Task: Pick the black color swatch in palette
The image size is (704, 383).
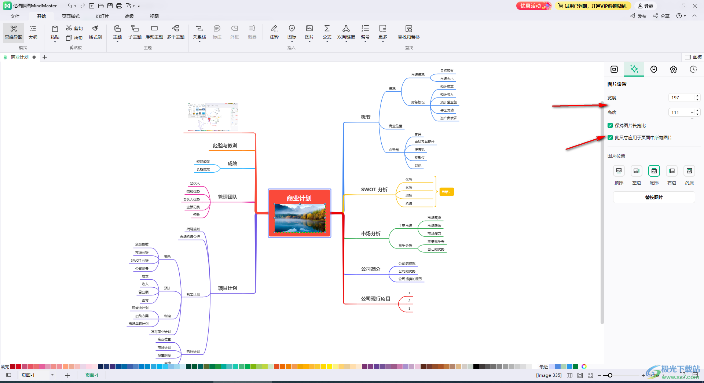Action: (476, 366)
